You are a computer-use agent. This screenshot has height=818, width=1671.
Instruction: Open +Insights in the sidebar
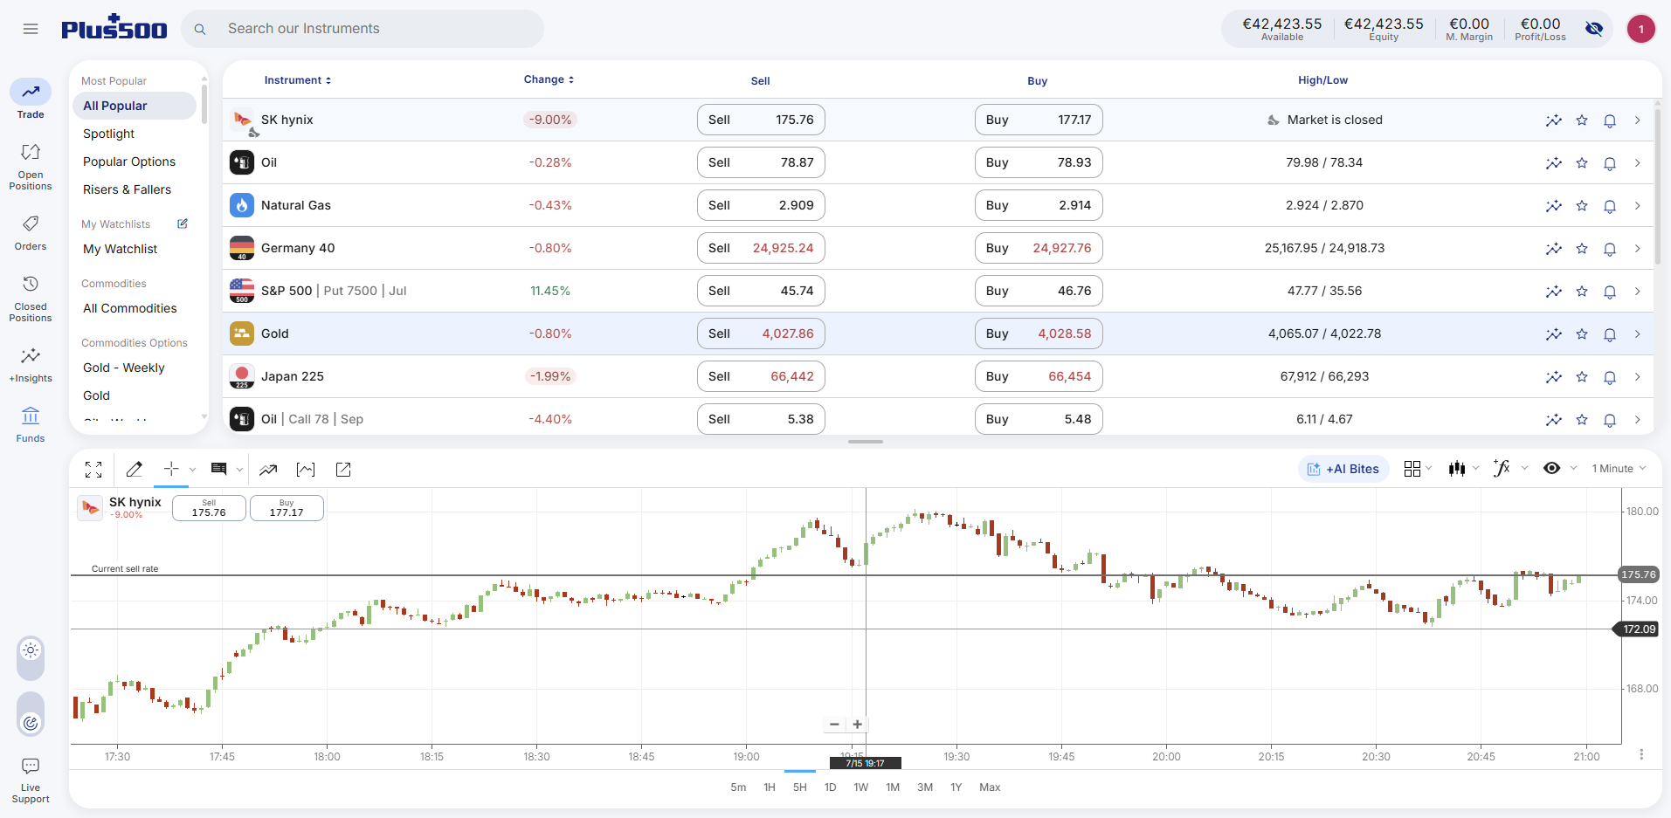pos(31,365)
